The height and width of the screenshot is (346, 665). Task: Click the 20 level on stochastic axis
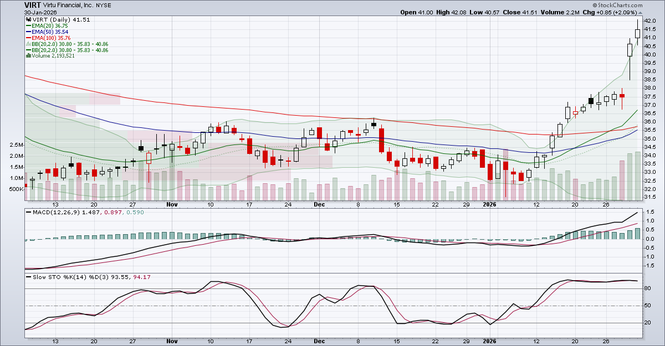pos(648,322)
